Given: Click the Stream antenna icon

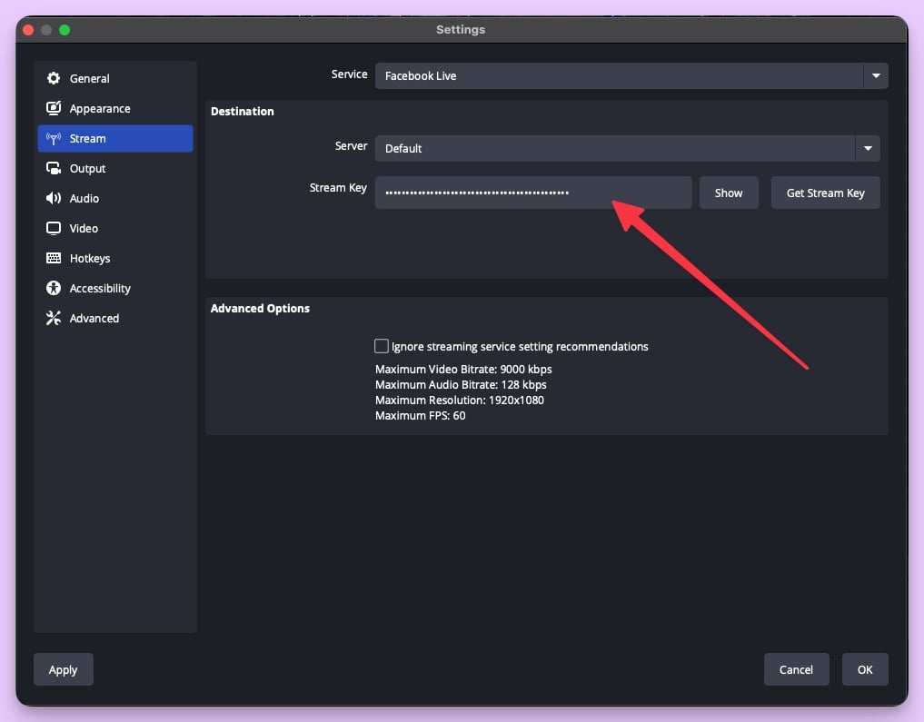Looking at the screenshot, I should (54, 139).
